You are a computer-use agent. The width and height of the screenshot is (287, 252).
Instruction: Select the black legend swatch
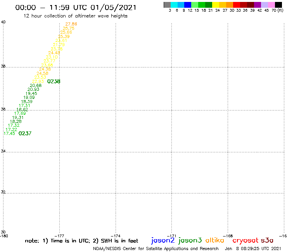pyautogui.click(x=278, y=5)
